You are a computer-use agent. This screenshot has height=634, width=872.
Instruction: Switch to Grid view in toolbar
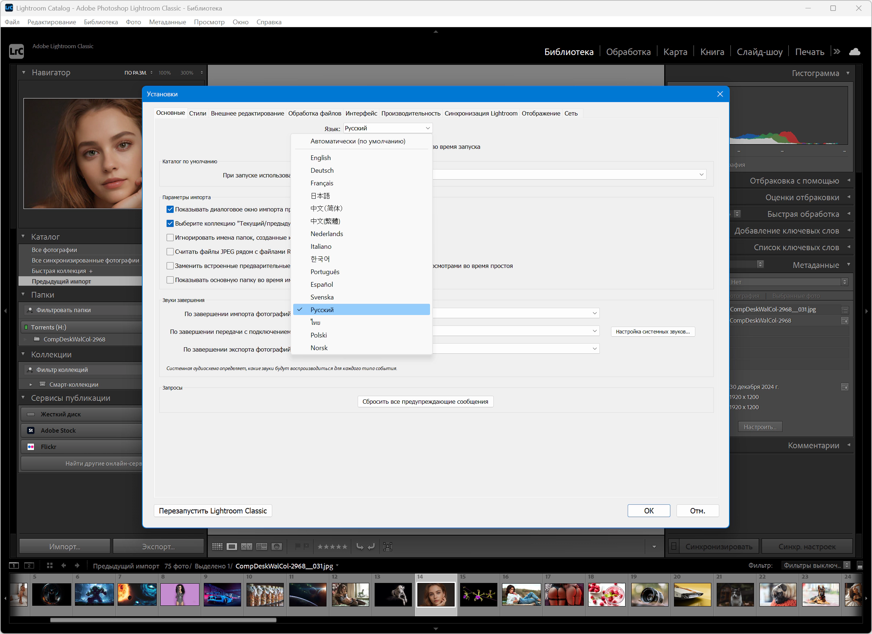click(x=217, y=546)
